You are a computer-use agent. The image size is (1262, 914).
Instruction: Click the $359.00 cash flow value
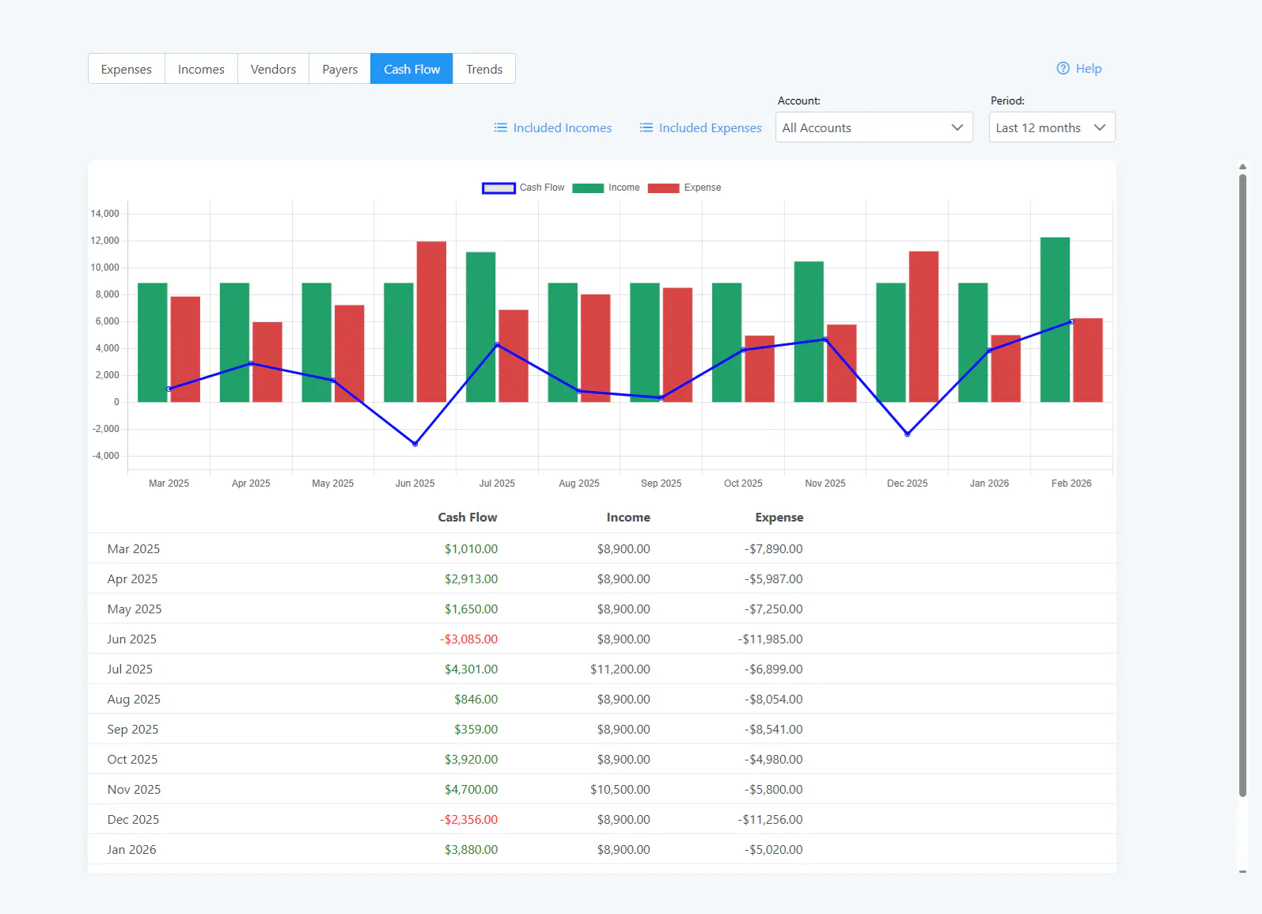click(x=476, y=729)
